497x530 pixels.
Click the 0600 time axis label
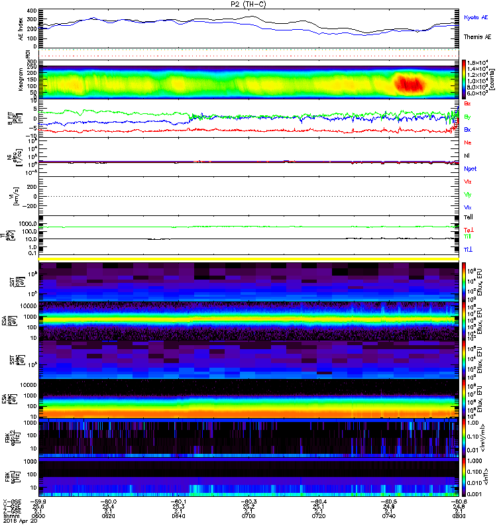click(x=38, y=516)
